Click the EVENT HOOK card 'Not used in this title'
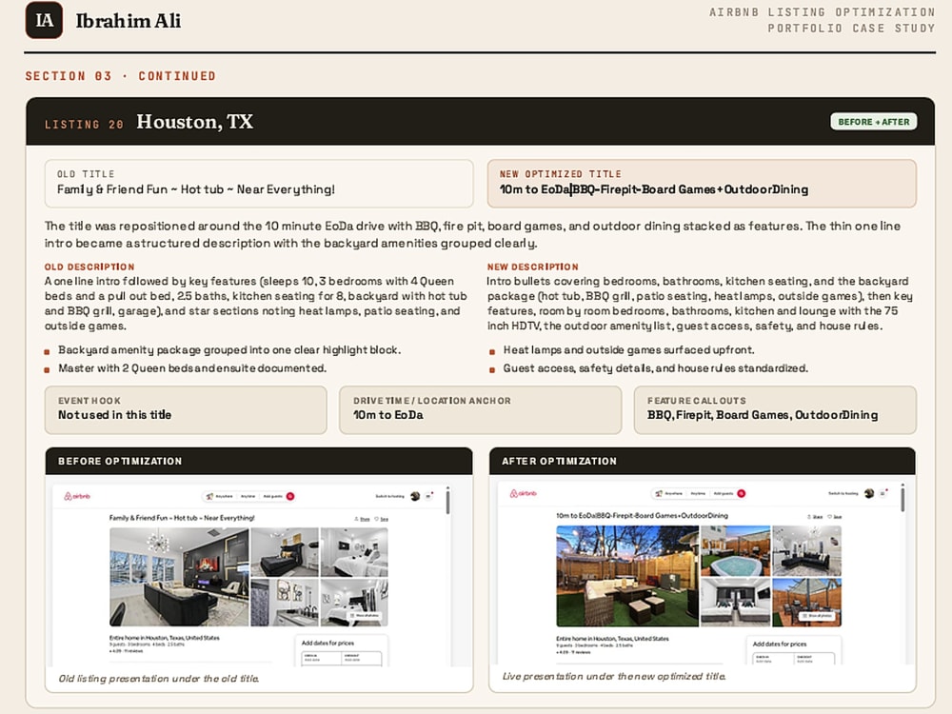This screenshot has width=952, height=714. (186, 409)
